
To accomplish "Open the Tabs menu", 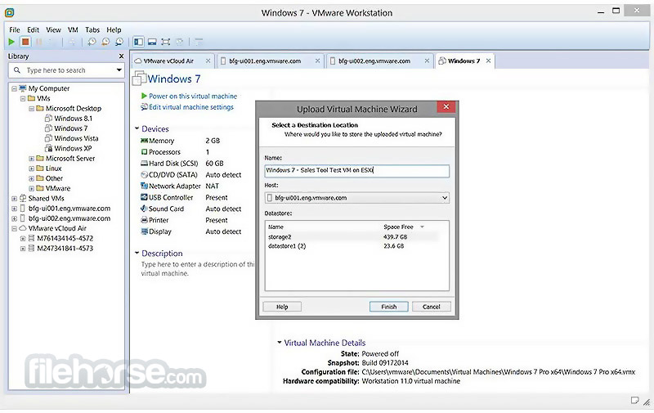I will (92, 30).
